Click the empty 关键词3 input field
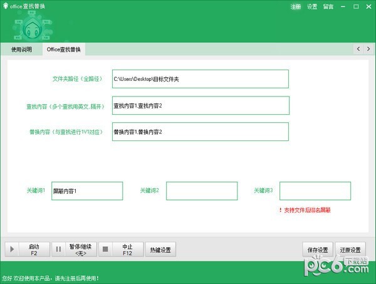The height and width of the screenshot is (284, 376). coord(315,191)
